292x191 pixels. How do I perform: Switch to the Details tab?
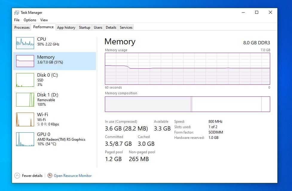click(111, 28)
